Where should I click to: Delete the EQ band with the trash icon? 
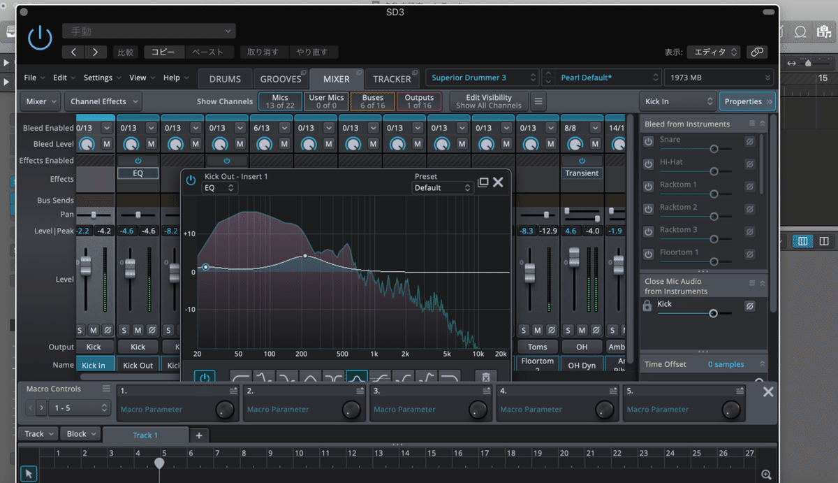point(485,378)
